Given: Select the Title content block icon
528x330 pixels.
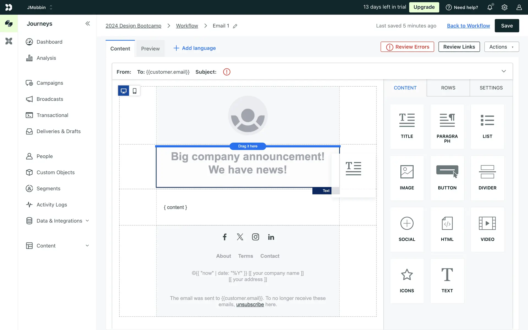Looking at the screenshot, I should (x=407, y=120).
